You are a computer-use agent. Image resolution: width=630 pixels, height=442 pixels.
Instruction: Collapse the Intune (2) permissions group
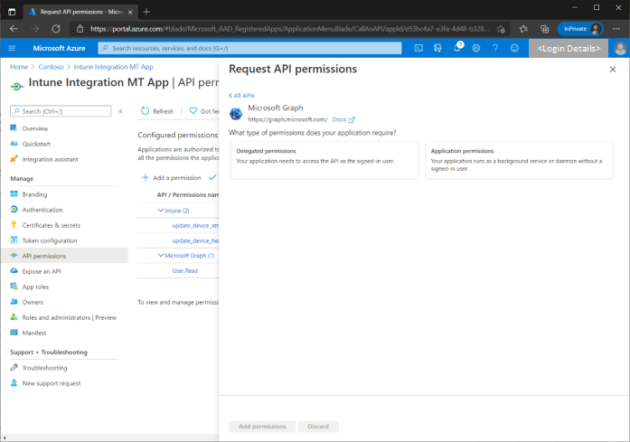click(160, 210)
